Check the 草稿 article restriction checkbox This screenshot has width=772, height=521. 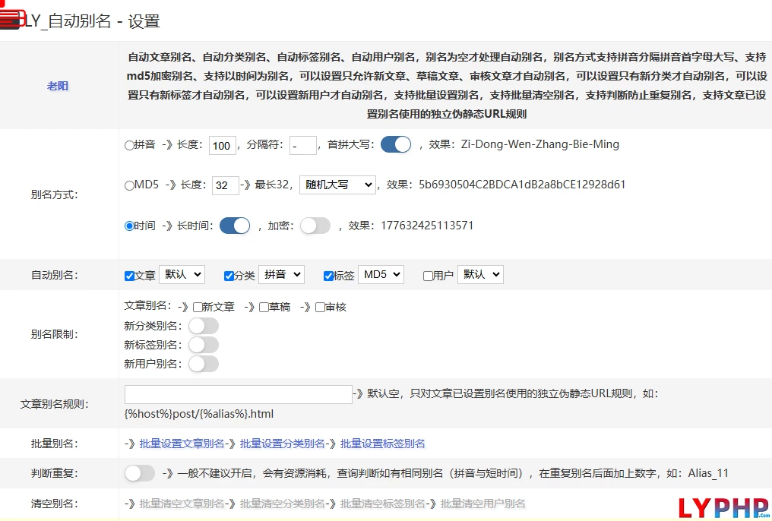pyautogui.click(x=264, y=308)
